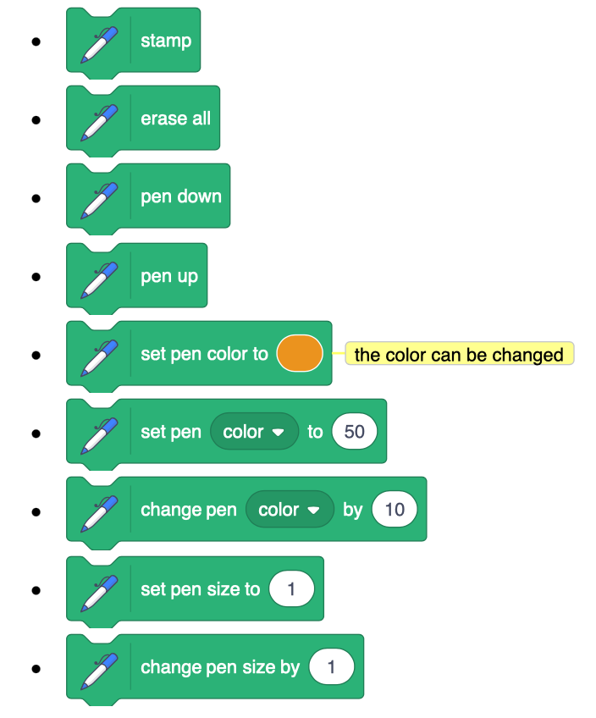Click the 1 field in set pen size to
This screenshot has width=596, height=718.
291,588
